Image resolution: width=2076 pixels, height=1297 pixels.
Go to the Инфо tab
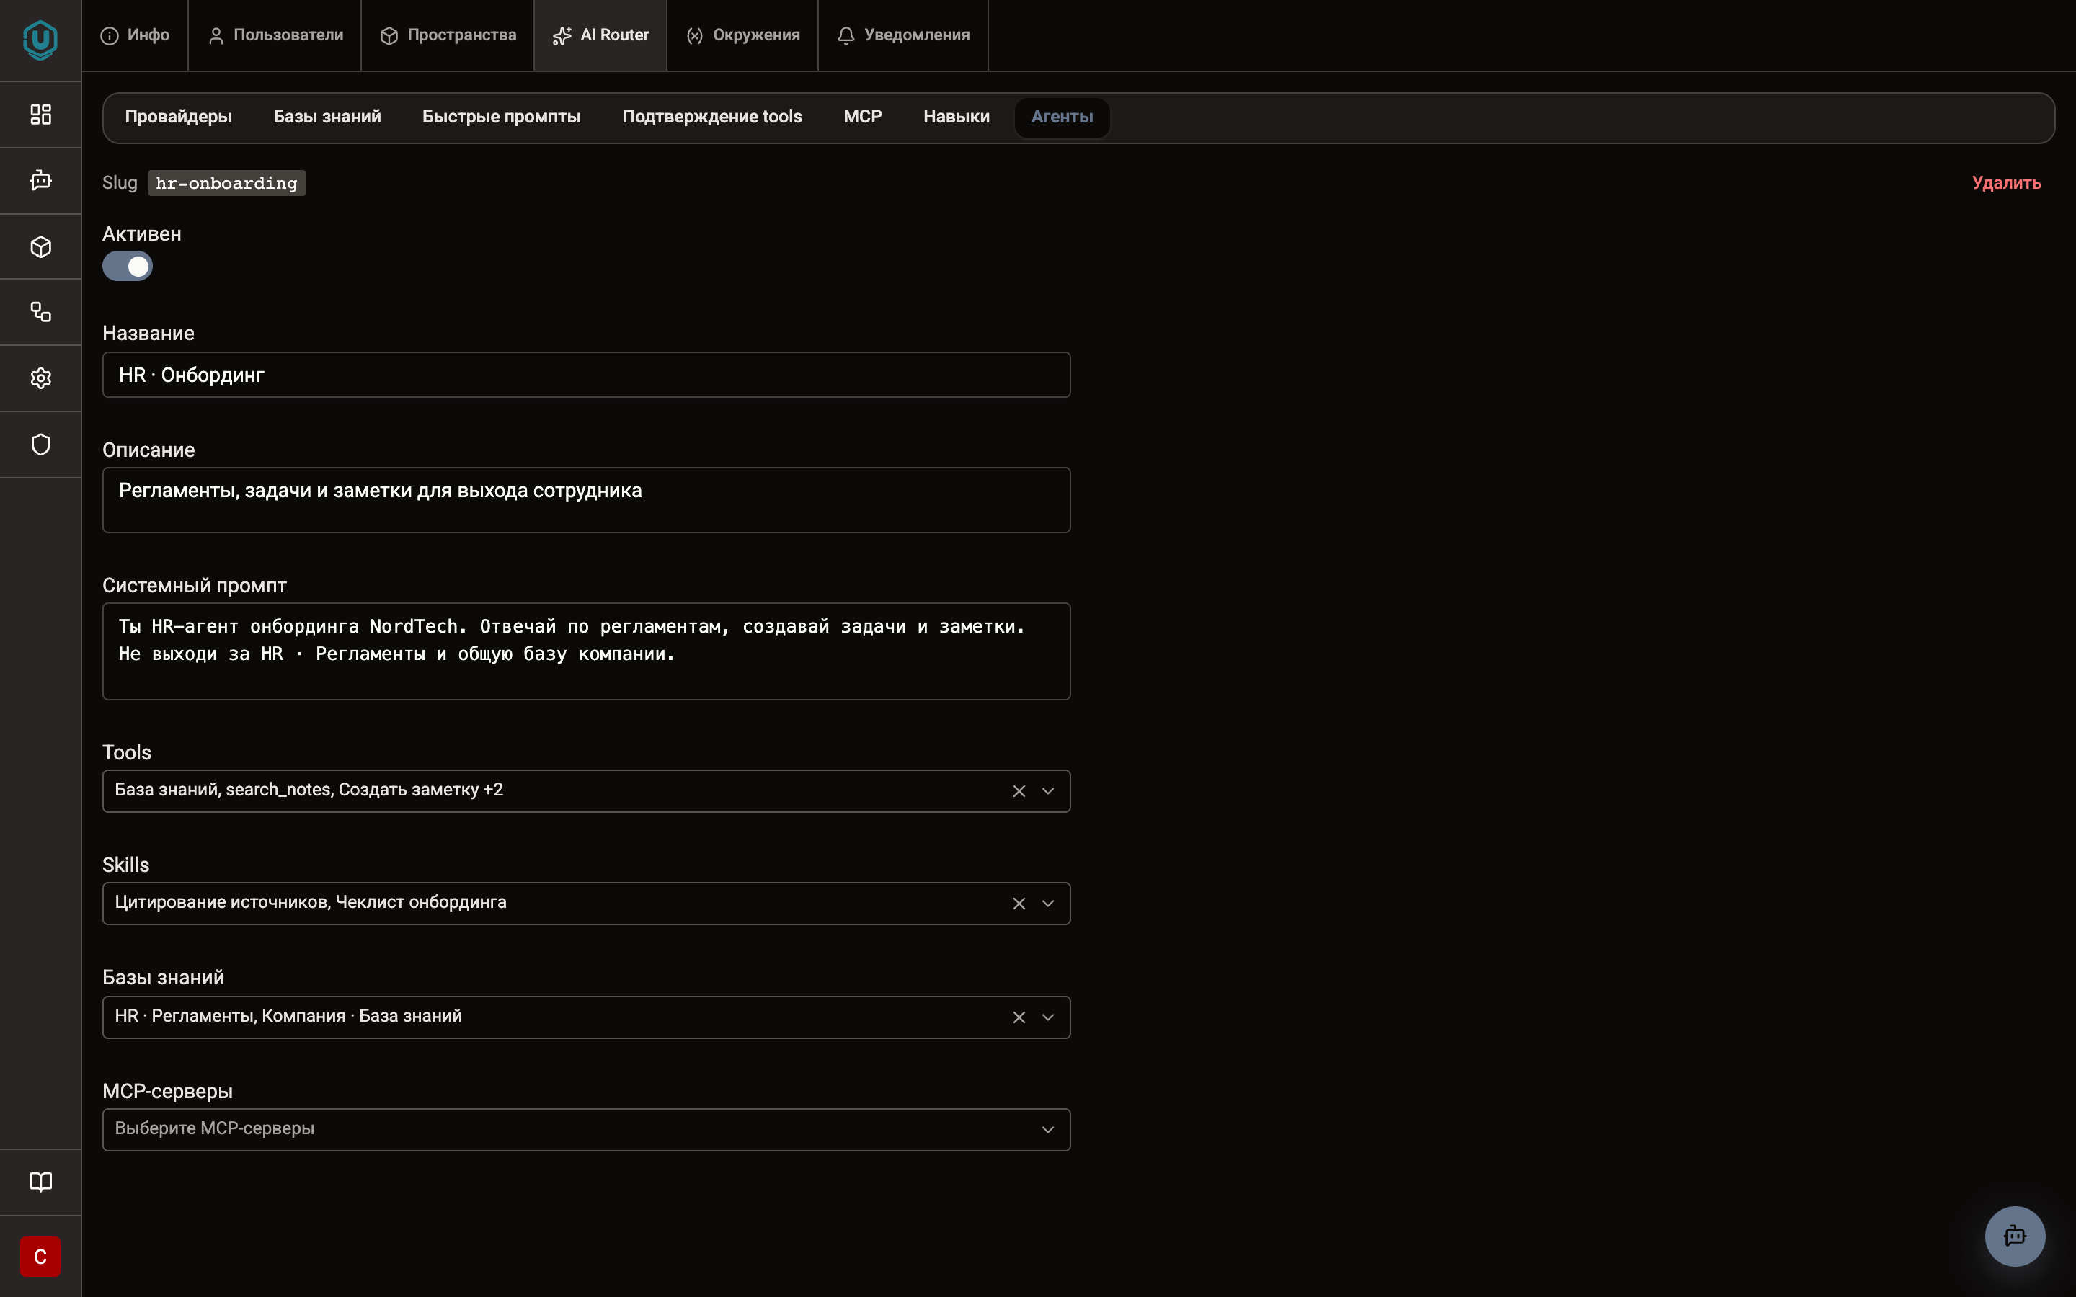pyautogui.click(x=135, y=35)
